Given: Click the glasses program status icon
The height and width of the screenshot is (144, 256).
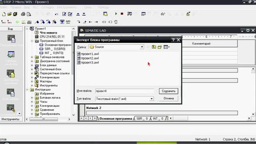Looking at the screenshot, I should point(163,14).
